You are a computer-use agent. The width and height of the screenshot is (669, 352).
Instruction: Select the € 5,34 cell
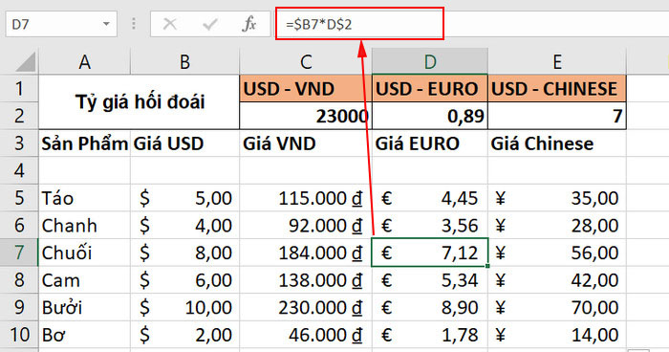[430, 280]
